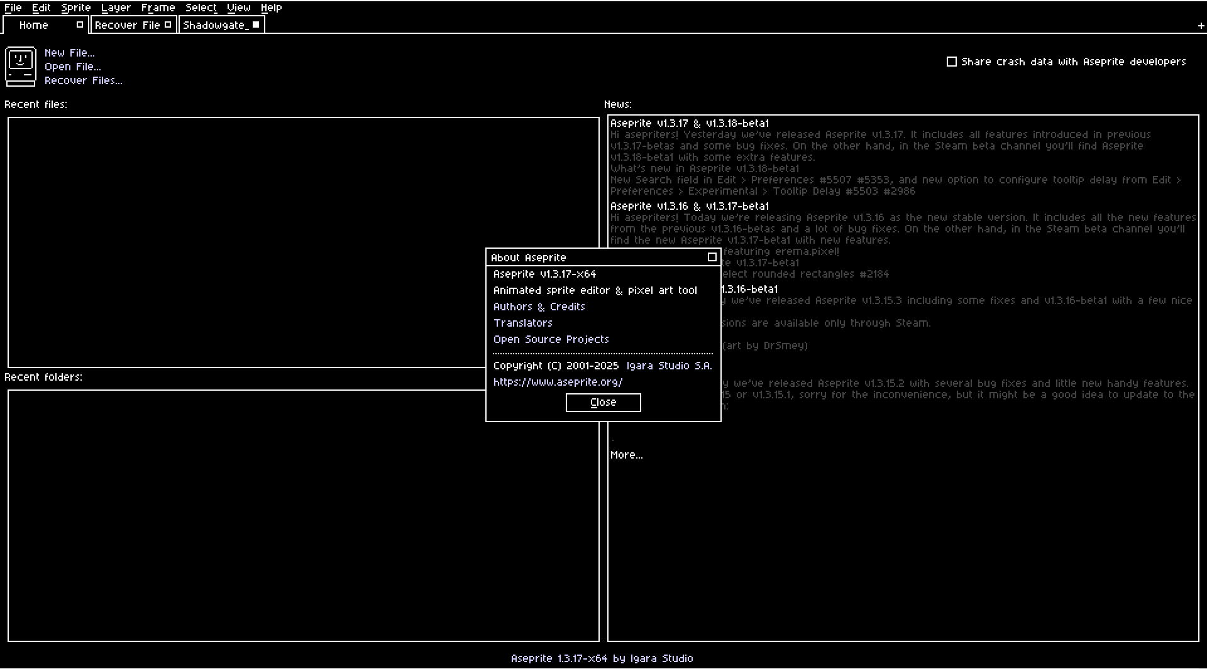Click the New File... link
The height and width of the screenshot is (669, 1207).
pos(70,53)
